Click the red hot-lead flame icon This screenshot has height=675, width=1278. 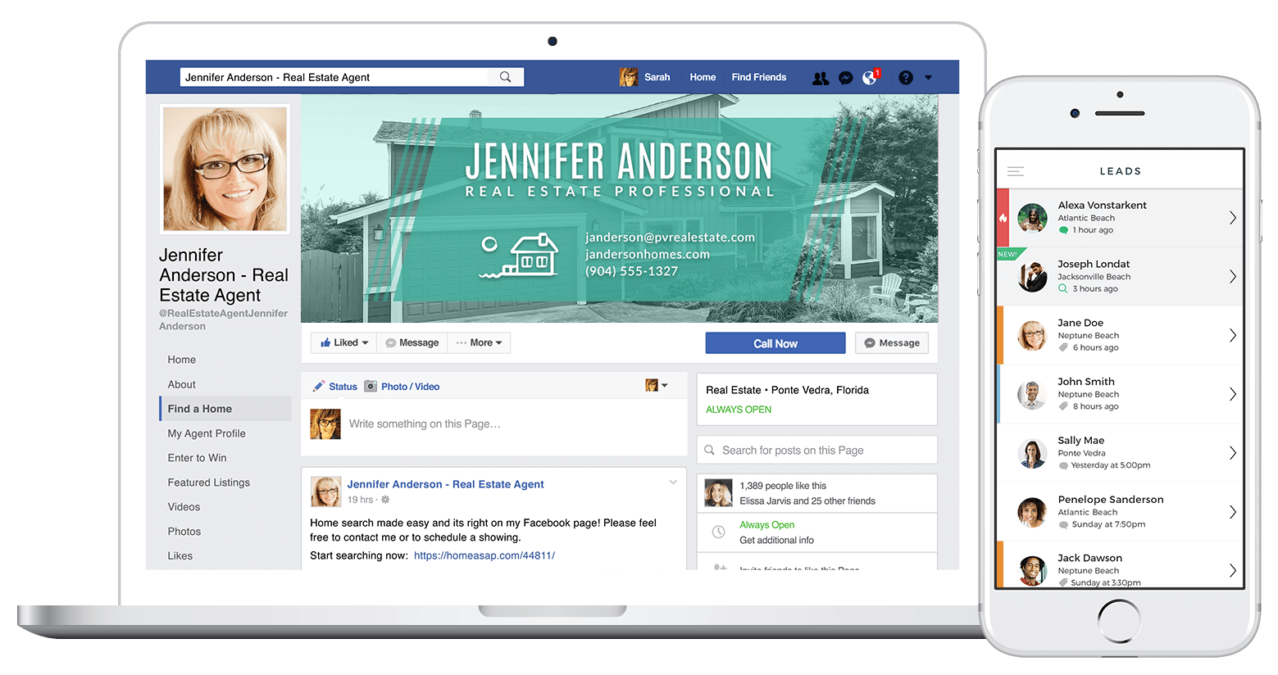[1003, 218]
